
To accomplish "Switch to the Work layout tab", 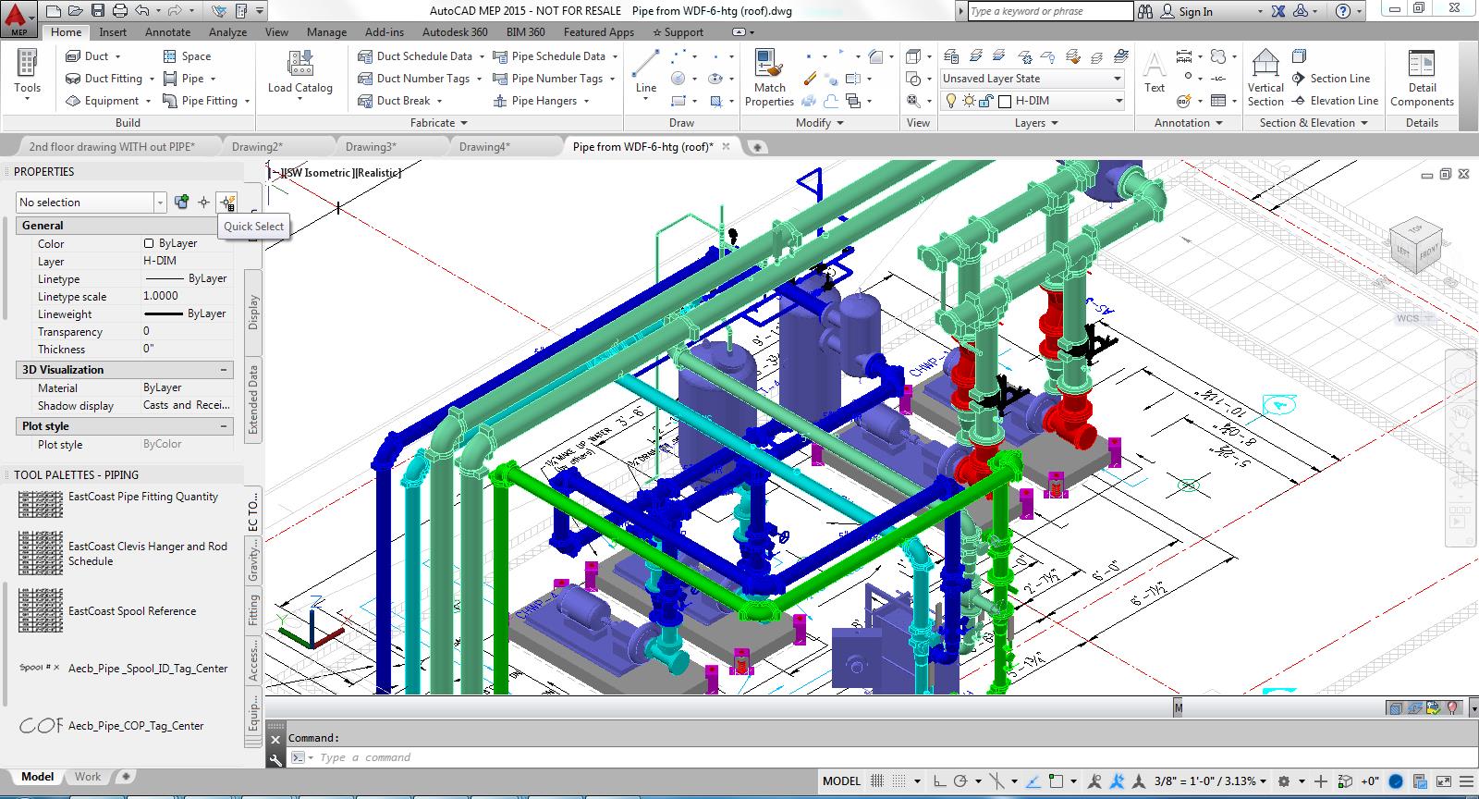I will pyautogui.click(x=88, y=777).
